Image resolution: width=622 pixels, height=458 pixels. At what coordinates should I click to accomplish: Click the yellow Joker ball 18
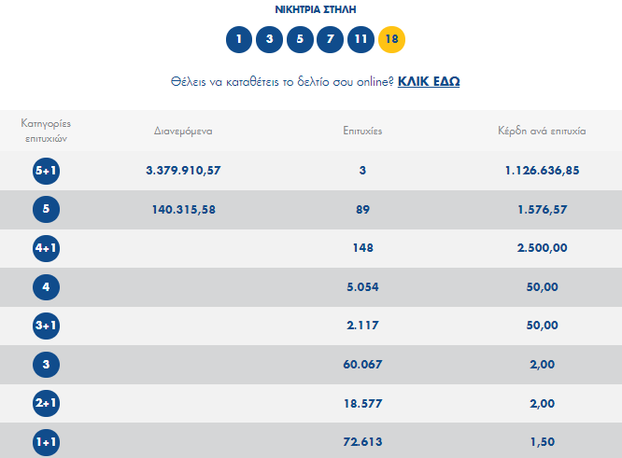[x=391, y=39]
